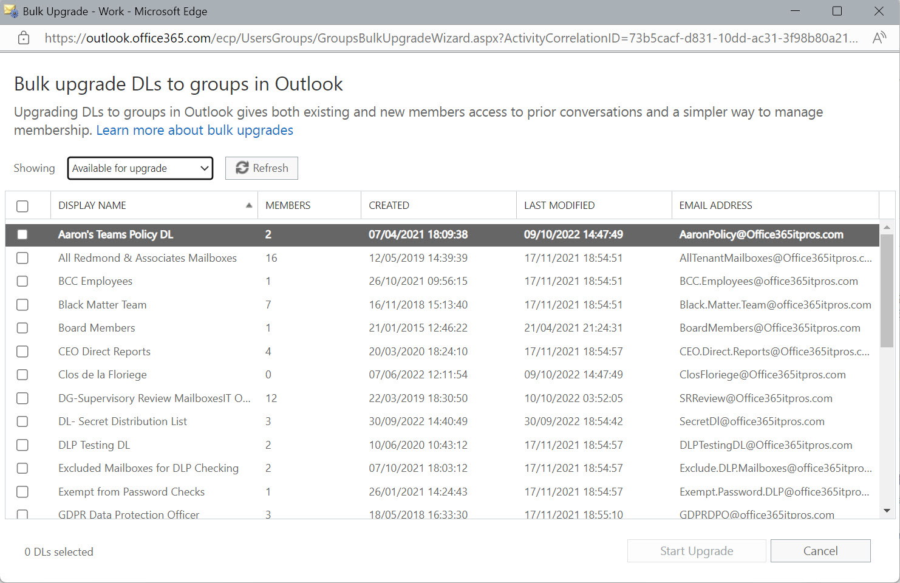Click the Bulk Upgrade window app icon
900x583 pixels.
pyautogui.click(x=11, y=11)
